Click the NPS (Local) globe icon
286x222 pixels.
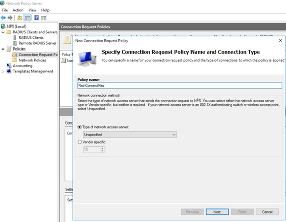[x=3, y=27]
